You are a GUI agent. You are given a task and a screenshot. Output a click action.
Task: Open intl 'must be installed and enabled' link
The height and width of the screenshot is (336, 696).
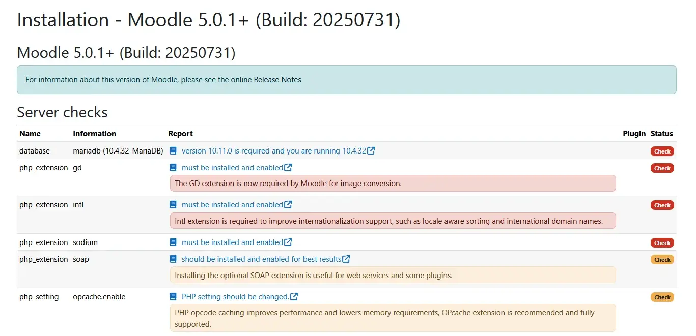point(232,205)
